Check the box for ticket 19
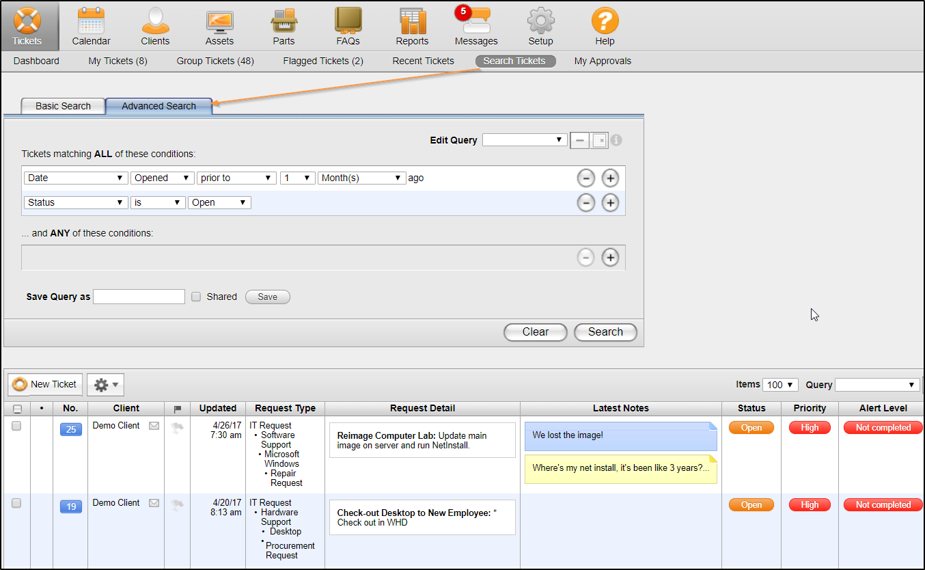Viewport: 925px width, 570px height. (16, 503)
